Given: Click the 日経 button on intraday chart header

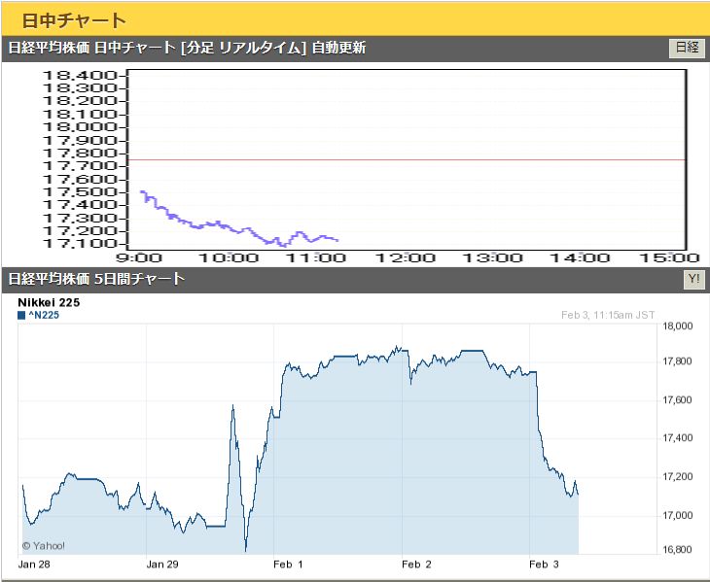Looking at the screenshot, I should (687, 49).
